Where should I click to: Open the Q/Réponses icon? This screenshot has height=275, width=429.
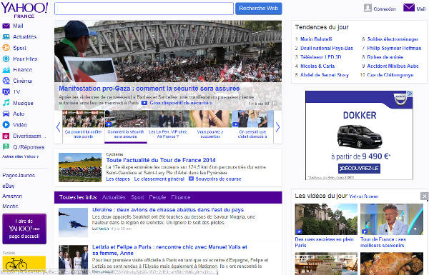(6, 147)
